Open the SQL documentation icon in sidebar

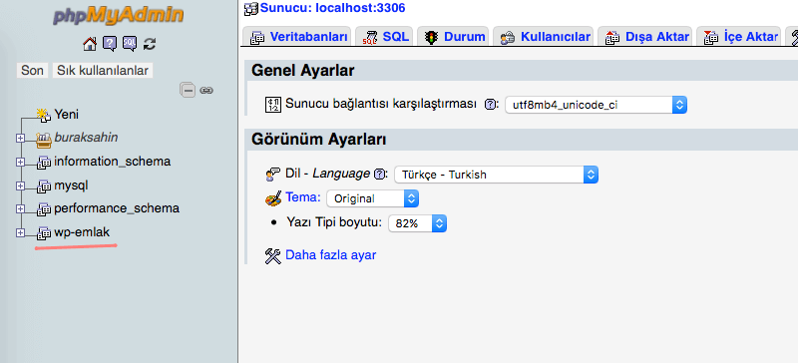130,44
